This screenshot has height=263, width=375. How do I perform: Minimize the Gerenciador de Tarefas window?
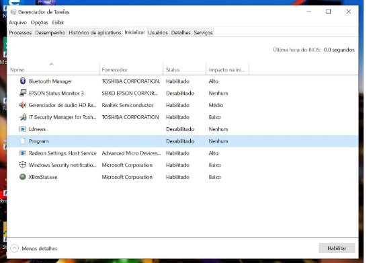point(308,11)
